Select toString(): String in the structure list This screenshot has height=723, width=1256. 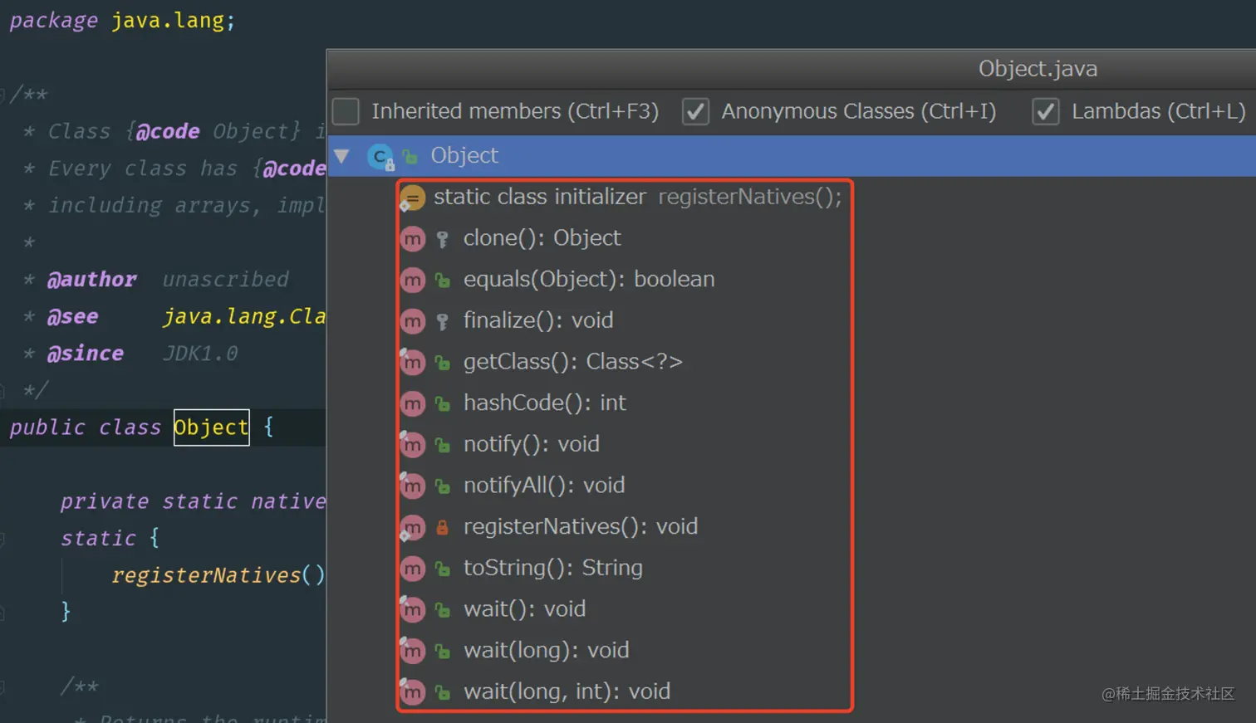click(x=552, y=568)
